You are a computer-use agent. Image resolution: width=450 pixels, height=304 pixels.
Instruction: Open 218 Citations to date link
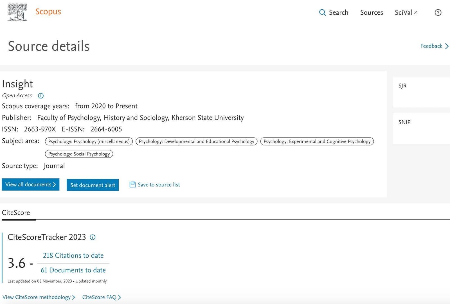[x=73, y=255]
